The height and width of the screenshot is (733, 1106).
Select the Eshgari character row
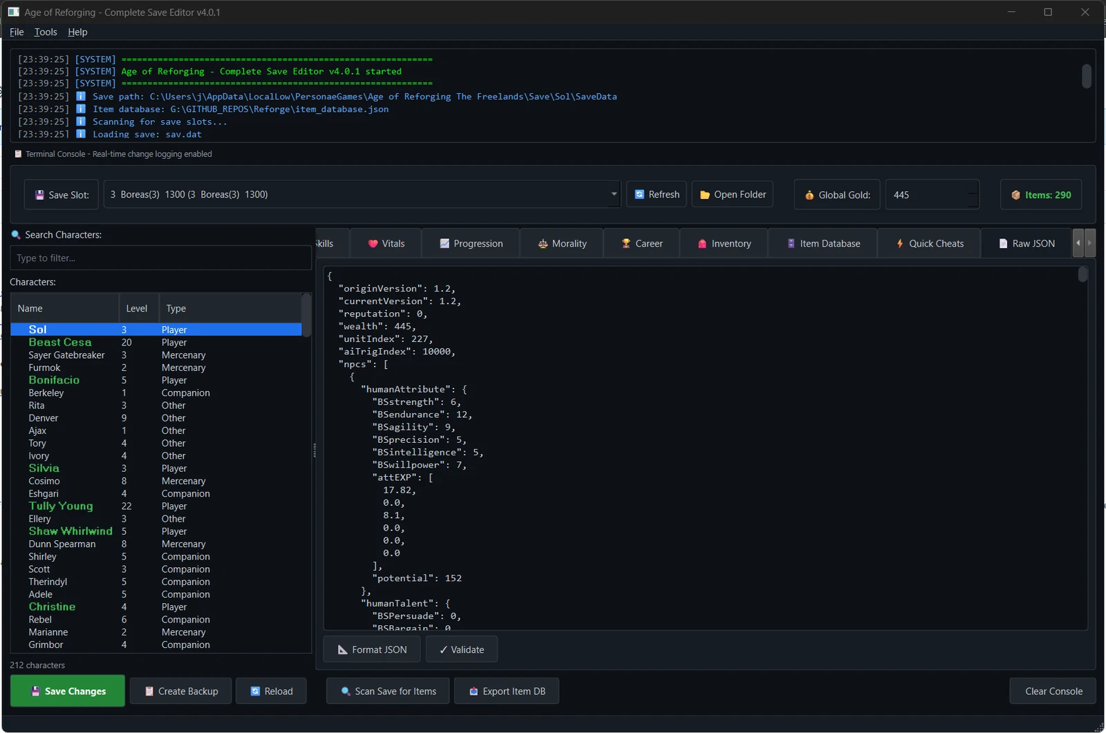(156, 493)
